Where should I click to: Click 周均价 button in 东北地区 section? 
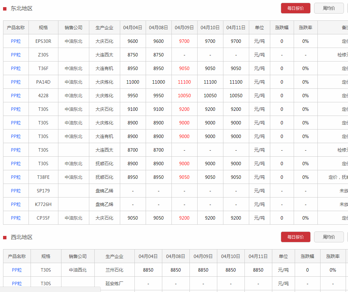(x=329, y=8)
